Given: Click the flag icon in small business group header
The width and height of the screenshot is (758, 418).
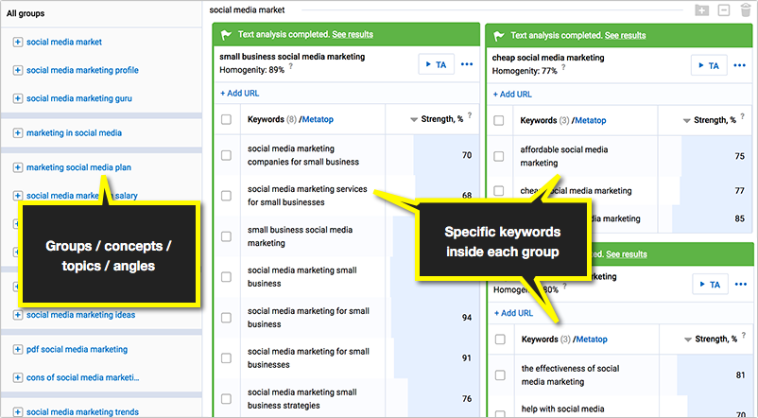Looking at the screenshot, I should tap(226, 35).
